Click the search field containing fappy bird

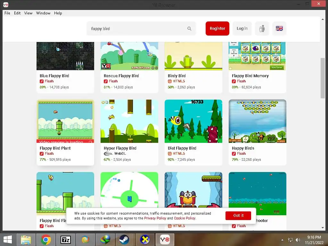[141, 29]
